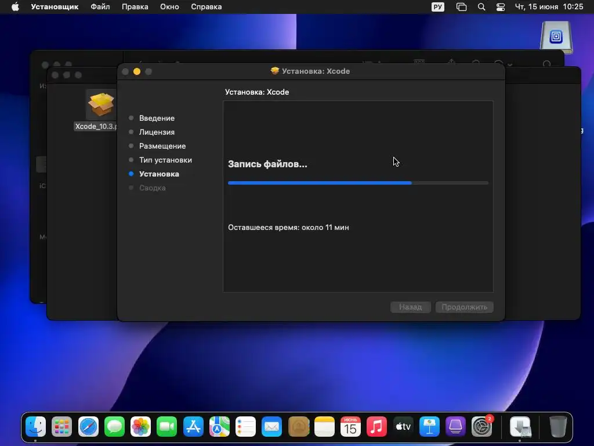This screenshot has width=594, height=446.
Task: Launch Safari from the Dock
Action: click(x=88, y=427)
